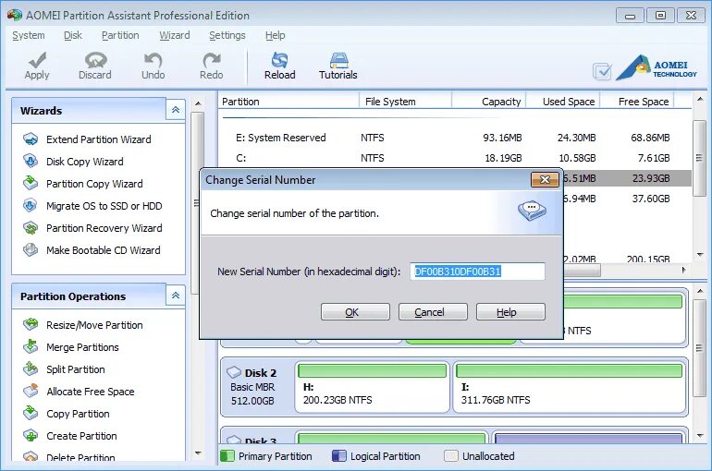The height and width of the screenshot is (471, 712).
Task: Click partition list scrollbar down arrow
Action: [x=700, y=254]
